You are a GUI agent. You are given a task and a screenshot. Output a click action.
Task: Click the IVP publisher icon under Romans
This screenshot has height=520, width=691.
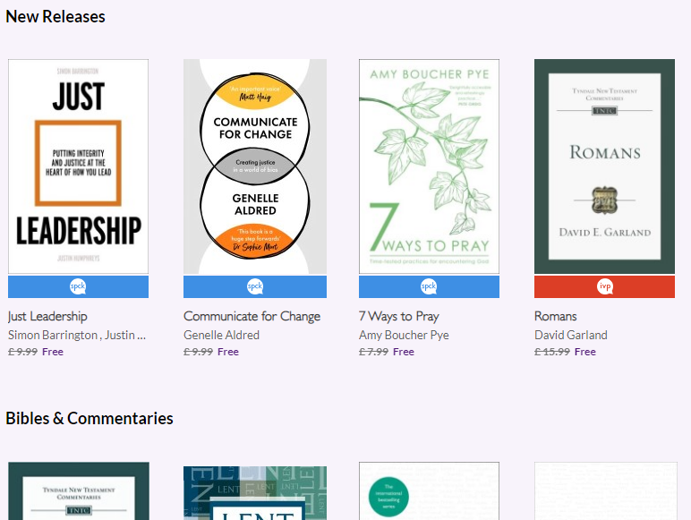point(605,286)
